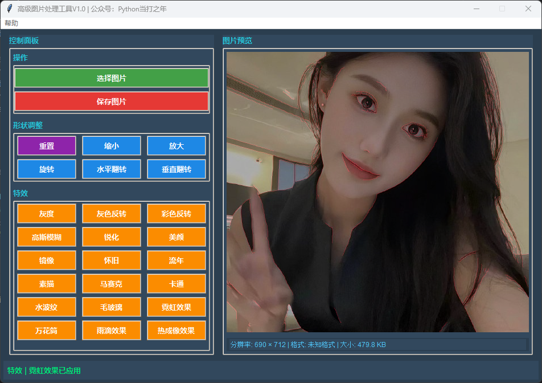Click the 形状调整 section label
Viewport: 542px width, 383px height.
point(28,125)
